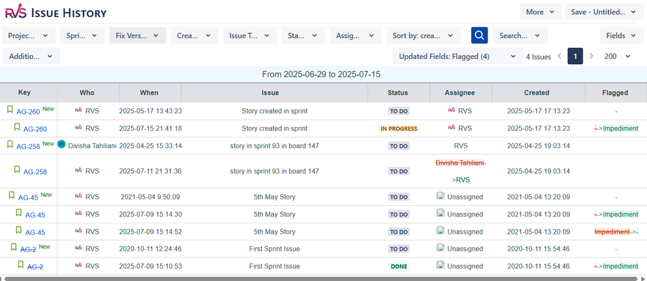Image resolution: width=647 pixels, height=281 pixels.
Task: Open the 200 page size dropdown
Action: pos(617,56)
